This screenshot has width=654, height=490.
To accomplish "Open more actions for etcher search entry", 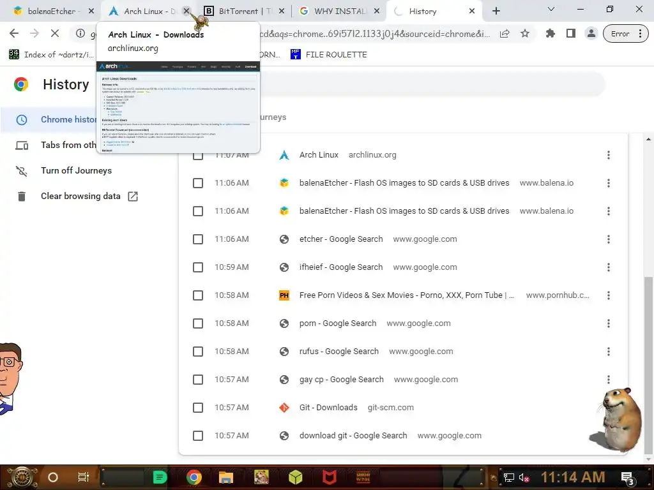I will click(x=609, y=239).
